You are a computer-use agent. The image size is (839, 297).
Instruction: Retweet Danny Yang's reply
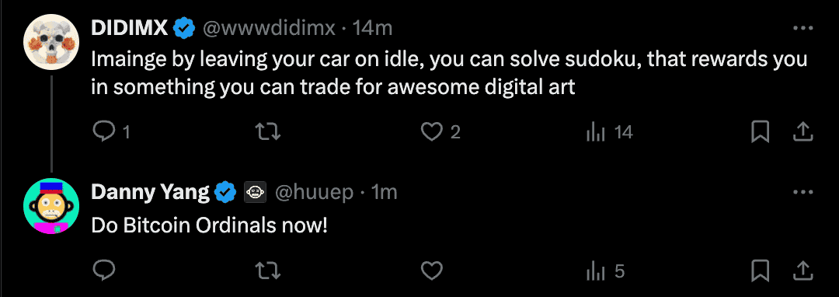click(269, 271)
